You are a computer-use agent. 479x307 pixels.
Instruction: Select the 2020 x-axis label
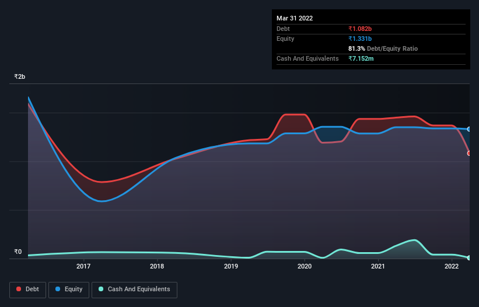(x=305, y=266)
